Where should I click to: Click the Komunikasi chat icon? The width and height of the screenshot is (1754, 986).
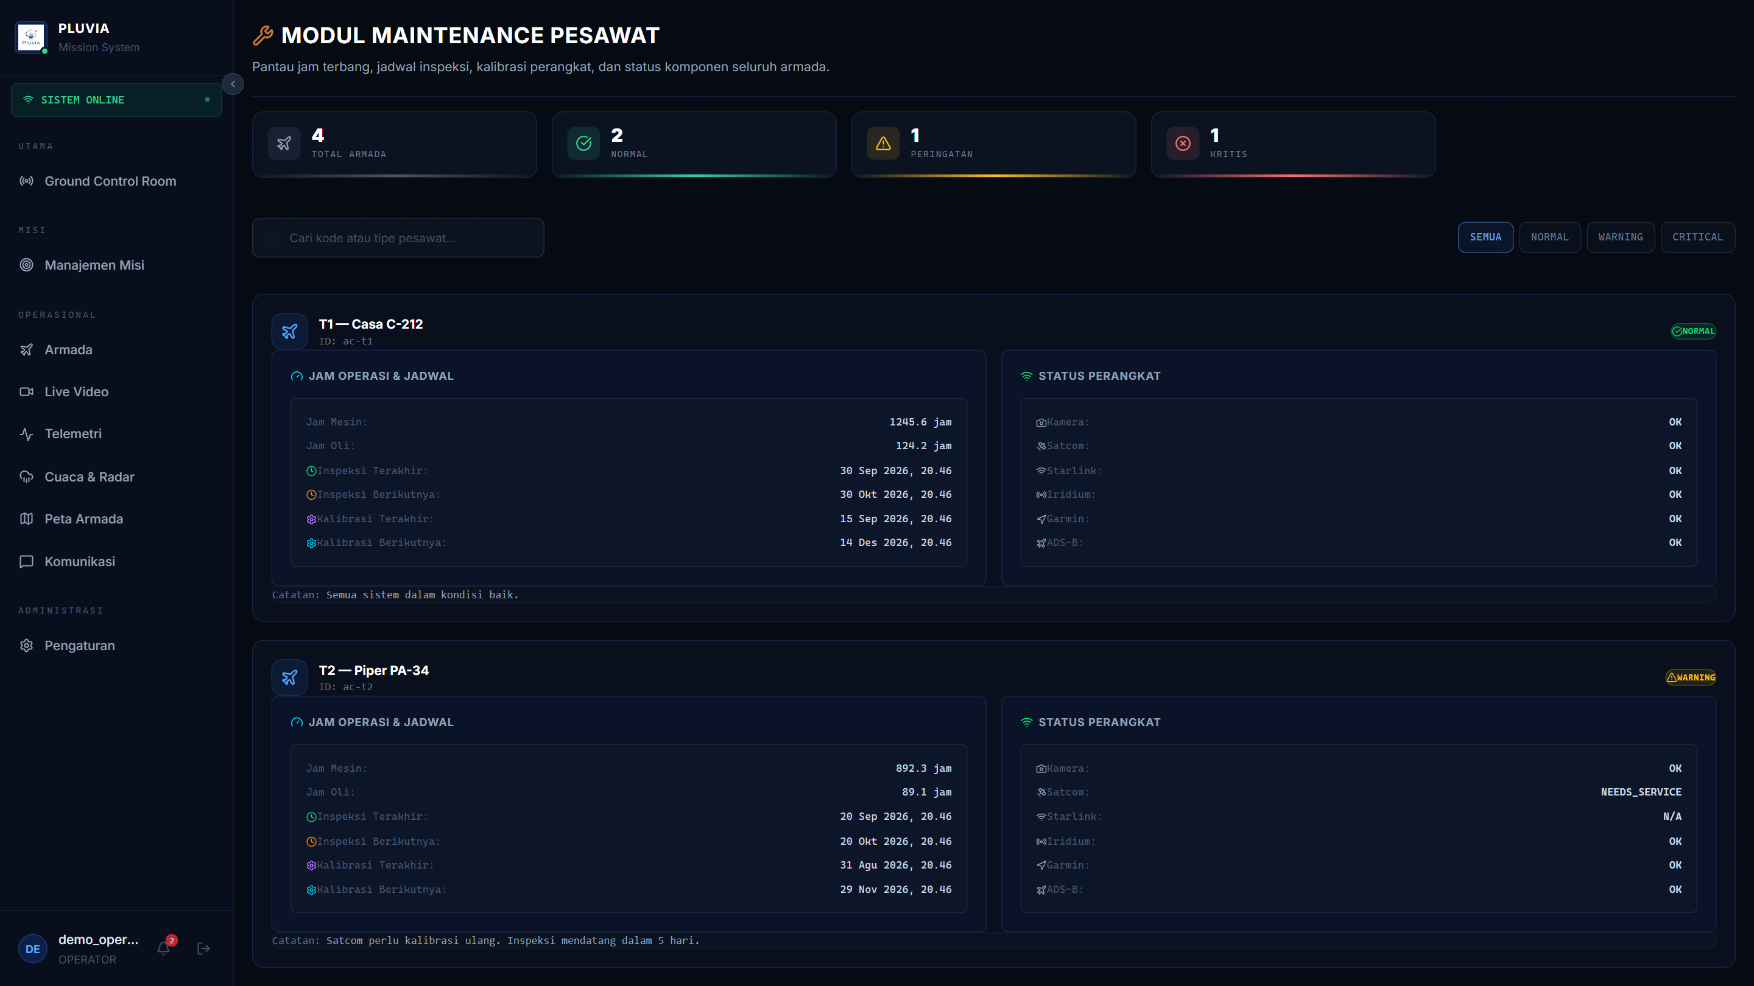[27, 561]
